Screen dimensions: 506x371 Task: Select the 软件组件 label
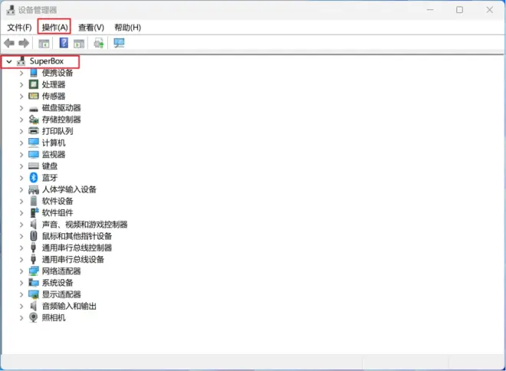click(x=58, y=212)
